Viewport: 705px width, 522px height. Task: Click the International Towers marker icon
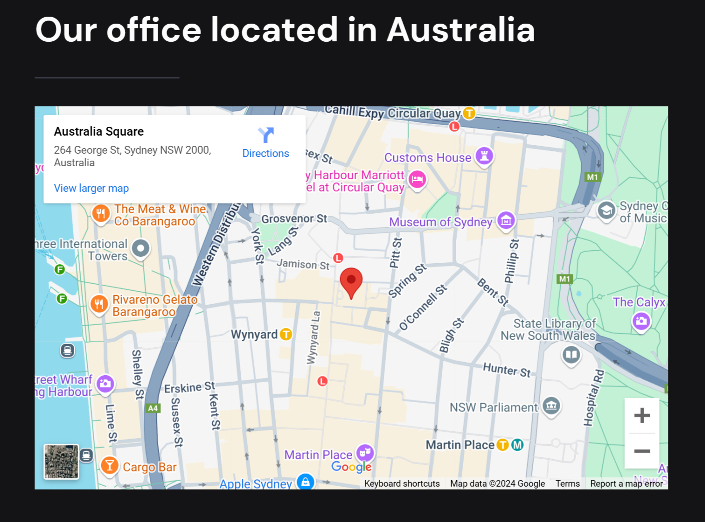141,248
